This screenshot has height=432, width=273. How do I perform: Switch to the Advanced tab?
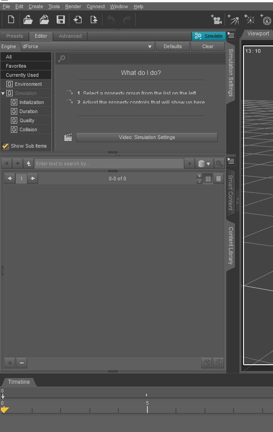point(70,36)
